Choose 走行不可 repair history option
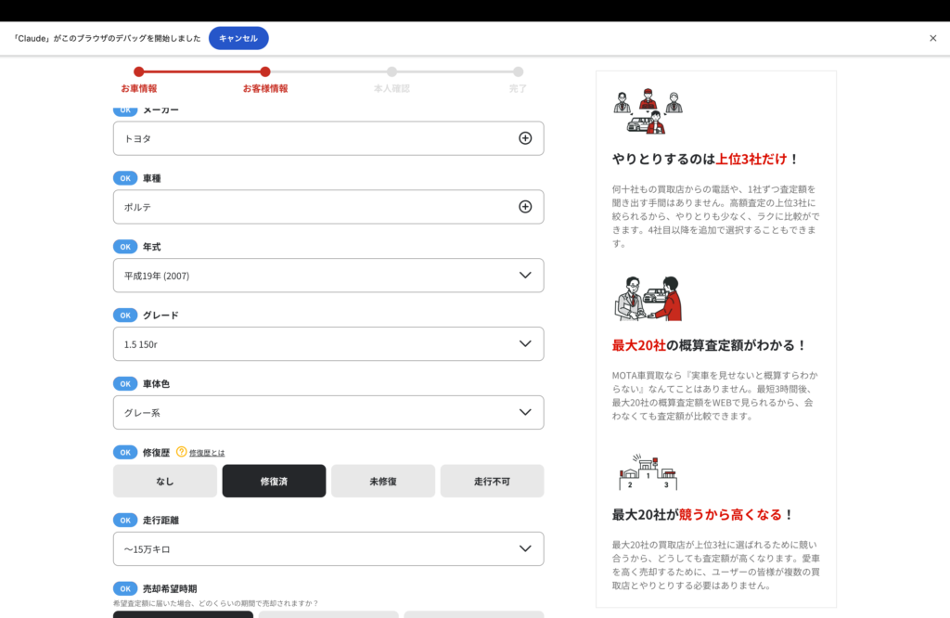 pos(492,482)
